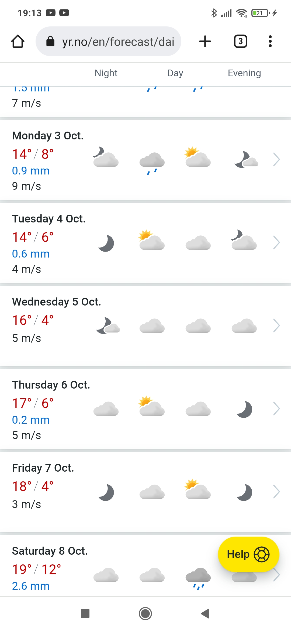Screen dimensions: 291x631
Task: Tap Friday's partly sunny day icon
Action: point(198,489)
